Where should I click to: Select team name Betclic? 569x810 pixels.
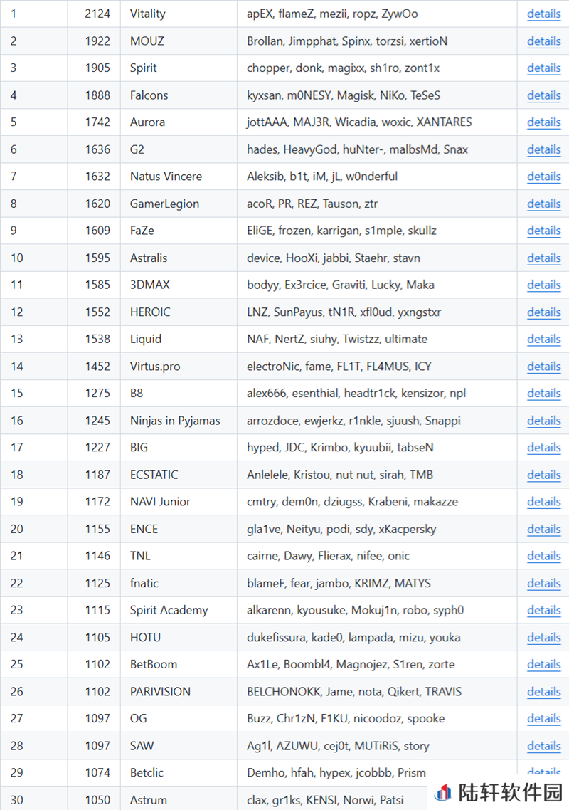pos(147,773)
